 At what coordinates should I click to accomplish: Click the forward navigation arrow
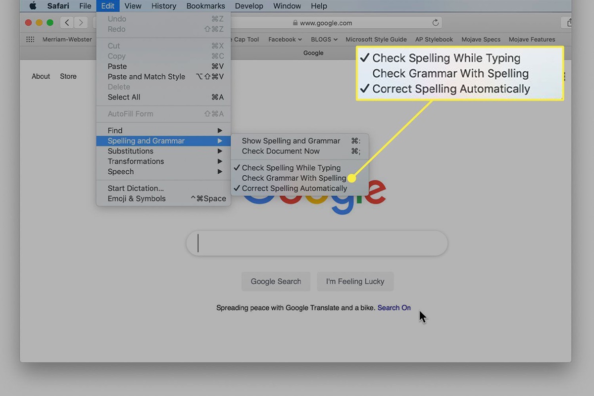[x=81, y=22]
